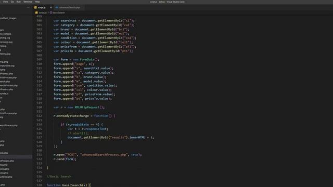Click the colour variable on line 505
Screen dimensions: 333x187
coord(66,42)
